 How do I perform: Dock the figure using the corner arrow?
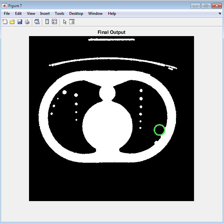(219, 14)
